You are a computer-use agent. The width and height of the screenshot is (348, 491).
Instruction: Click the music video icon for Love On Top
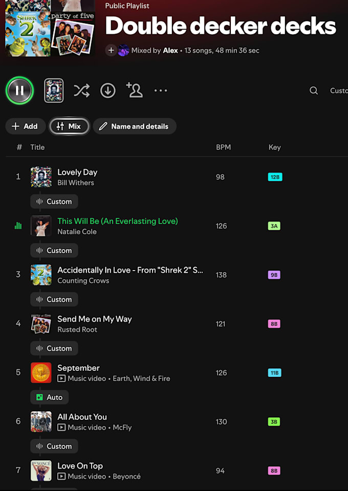[61, 476]
